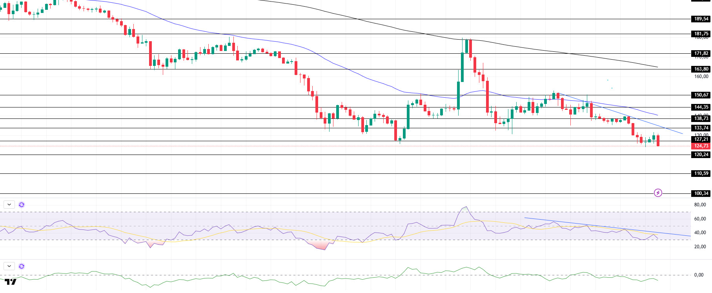Viewport: 712px width, 293px height.
Task: Select the 127,21 price level label
Action: [x=701, y=139]
